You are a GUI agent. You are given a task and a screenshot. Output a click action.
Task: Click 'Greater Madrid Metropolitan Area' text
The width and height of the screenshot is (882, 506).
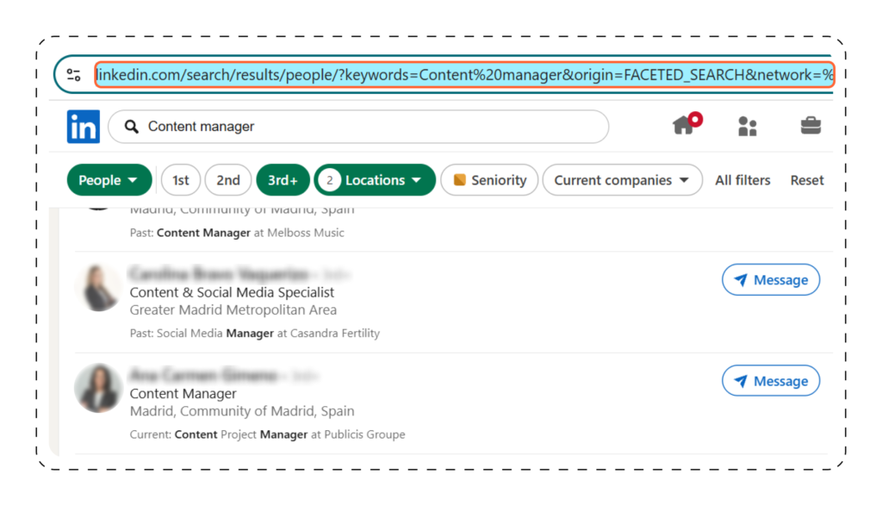coord(233,310)
